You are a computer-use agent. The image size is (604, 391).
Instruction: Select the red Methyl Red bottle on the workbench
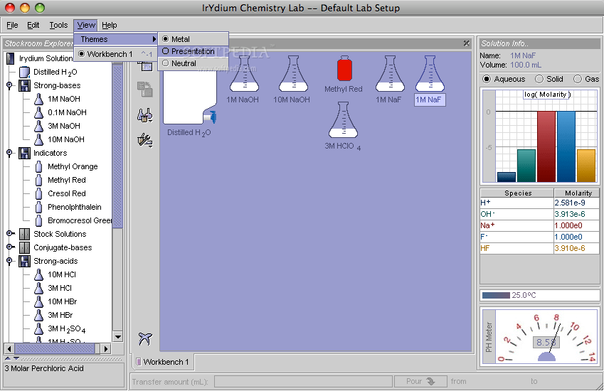[344, 68]
